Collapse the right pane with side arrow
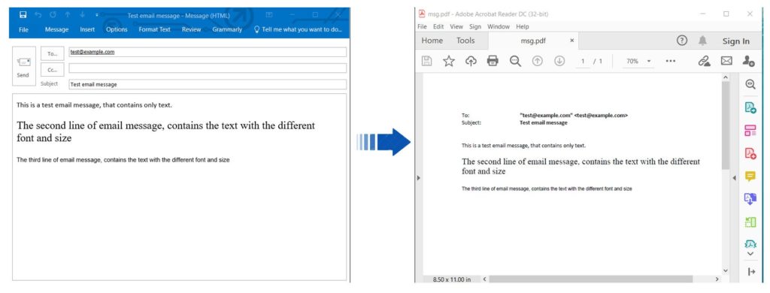This screenshot has height=293, width=770. pos(734,177)
